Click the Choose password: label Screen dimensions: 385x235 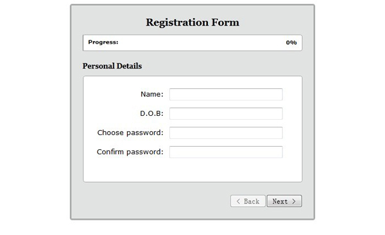click(130, 133)
